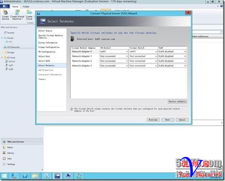
Task: Select host hy01 in the tree
Action: click(x=11, y=65)
